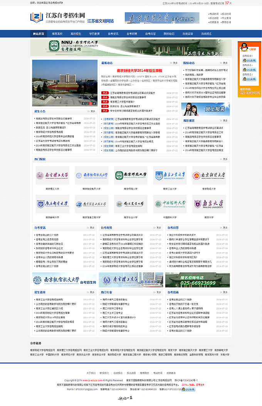
Task: Open the NNU 南京师范大学 wide banner
Action: [131, 48]
